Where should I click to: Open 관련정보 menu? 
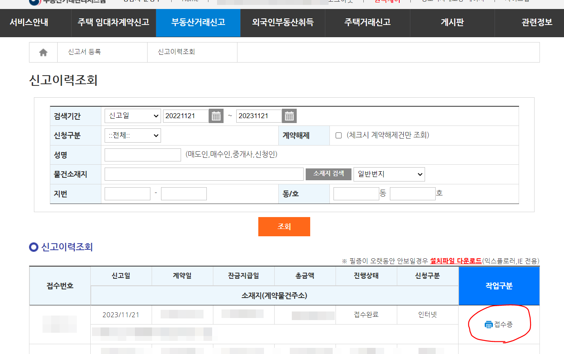tap(537, 22)
